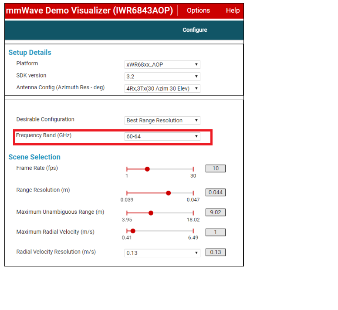Viewport: 338px width, 310px height.
Task: Click the Radial Velocity Resolution value box
Action: tap(216, 252)
